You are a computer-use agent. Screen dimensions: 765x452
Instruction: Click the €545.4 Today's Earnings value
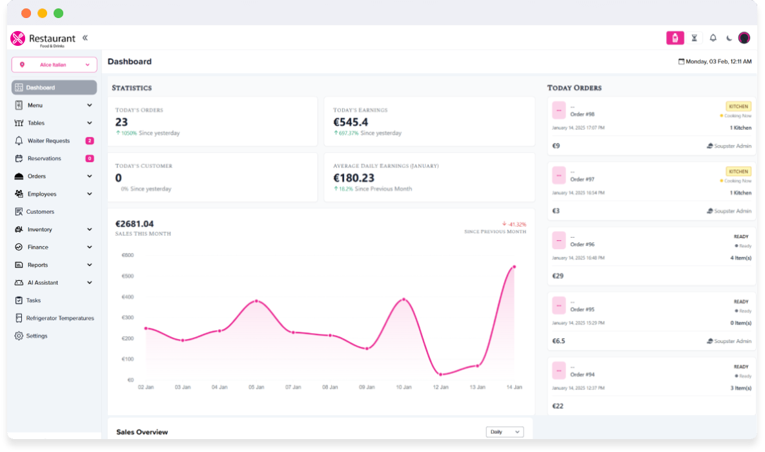pyautogui.click(x=351, y=122)
